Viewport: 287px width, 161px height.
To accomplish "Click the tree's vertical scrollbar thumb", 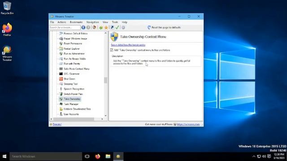I will pyautogui.click(x=105, y=80).
